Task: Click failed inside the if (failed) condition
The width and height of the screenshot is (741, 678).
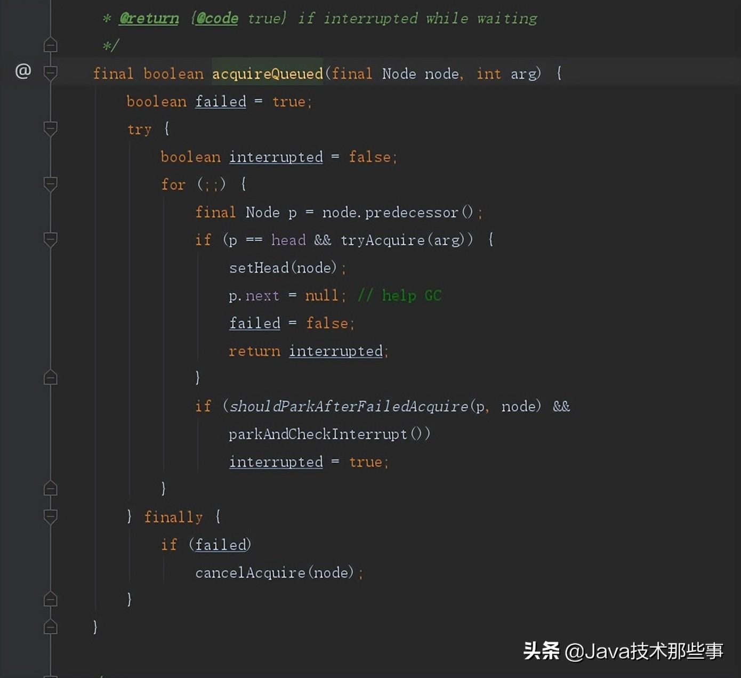Action: tap(221, 545)
